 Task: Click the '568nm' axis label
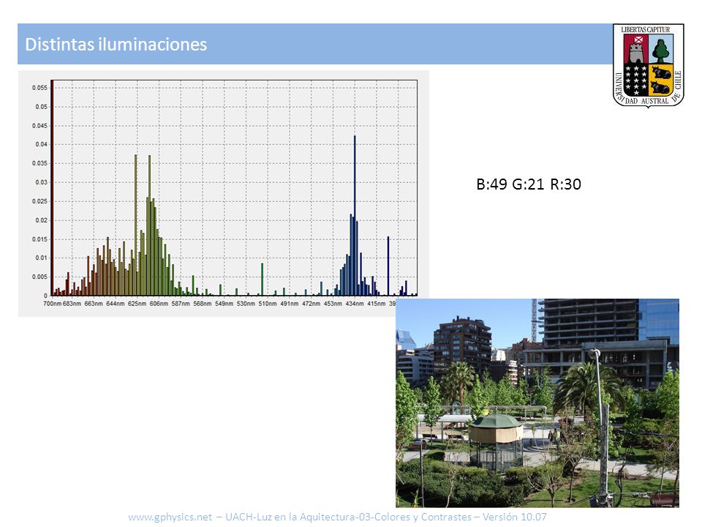[x=203, y=304]
